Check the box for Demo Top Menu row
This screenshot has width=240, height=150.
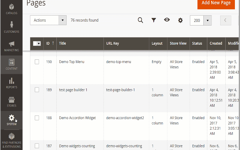click(37, 62)
